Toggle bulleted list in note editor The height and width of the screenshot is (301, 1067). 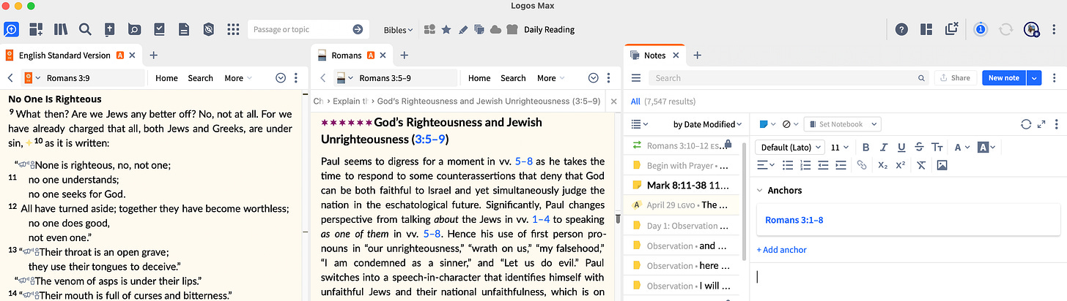[788, 165]
